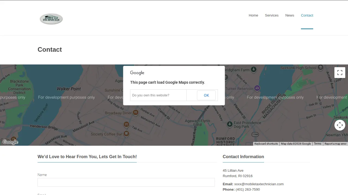Image resolution: width=348 pixels, height=195 pixels.
Task: Click the East Providence Dog Park marker
Action: 230,124
